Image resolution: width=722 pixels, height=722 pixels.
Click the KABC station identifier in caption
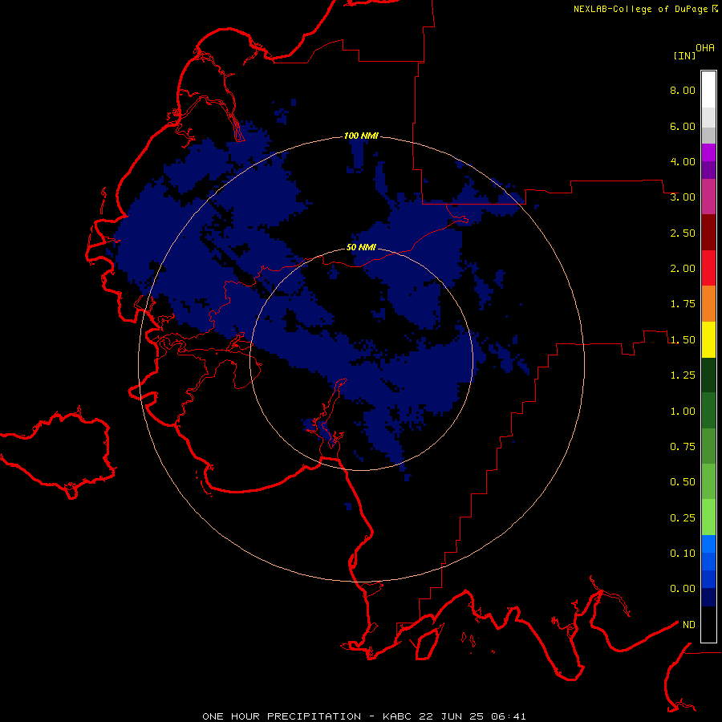coord(399,716)
